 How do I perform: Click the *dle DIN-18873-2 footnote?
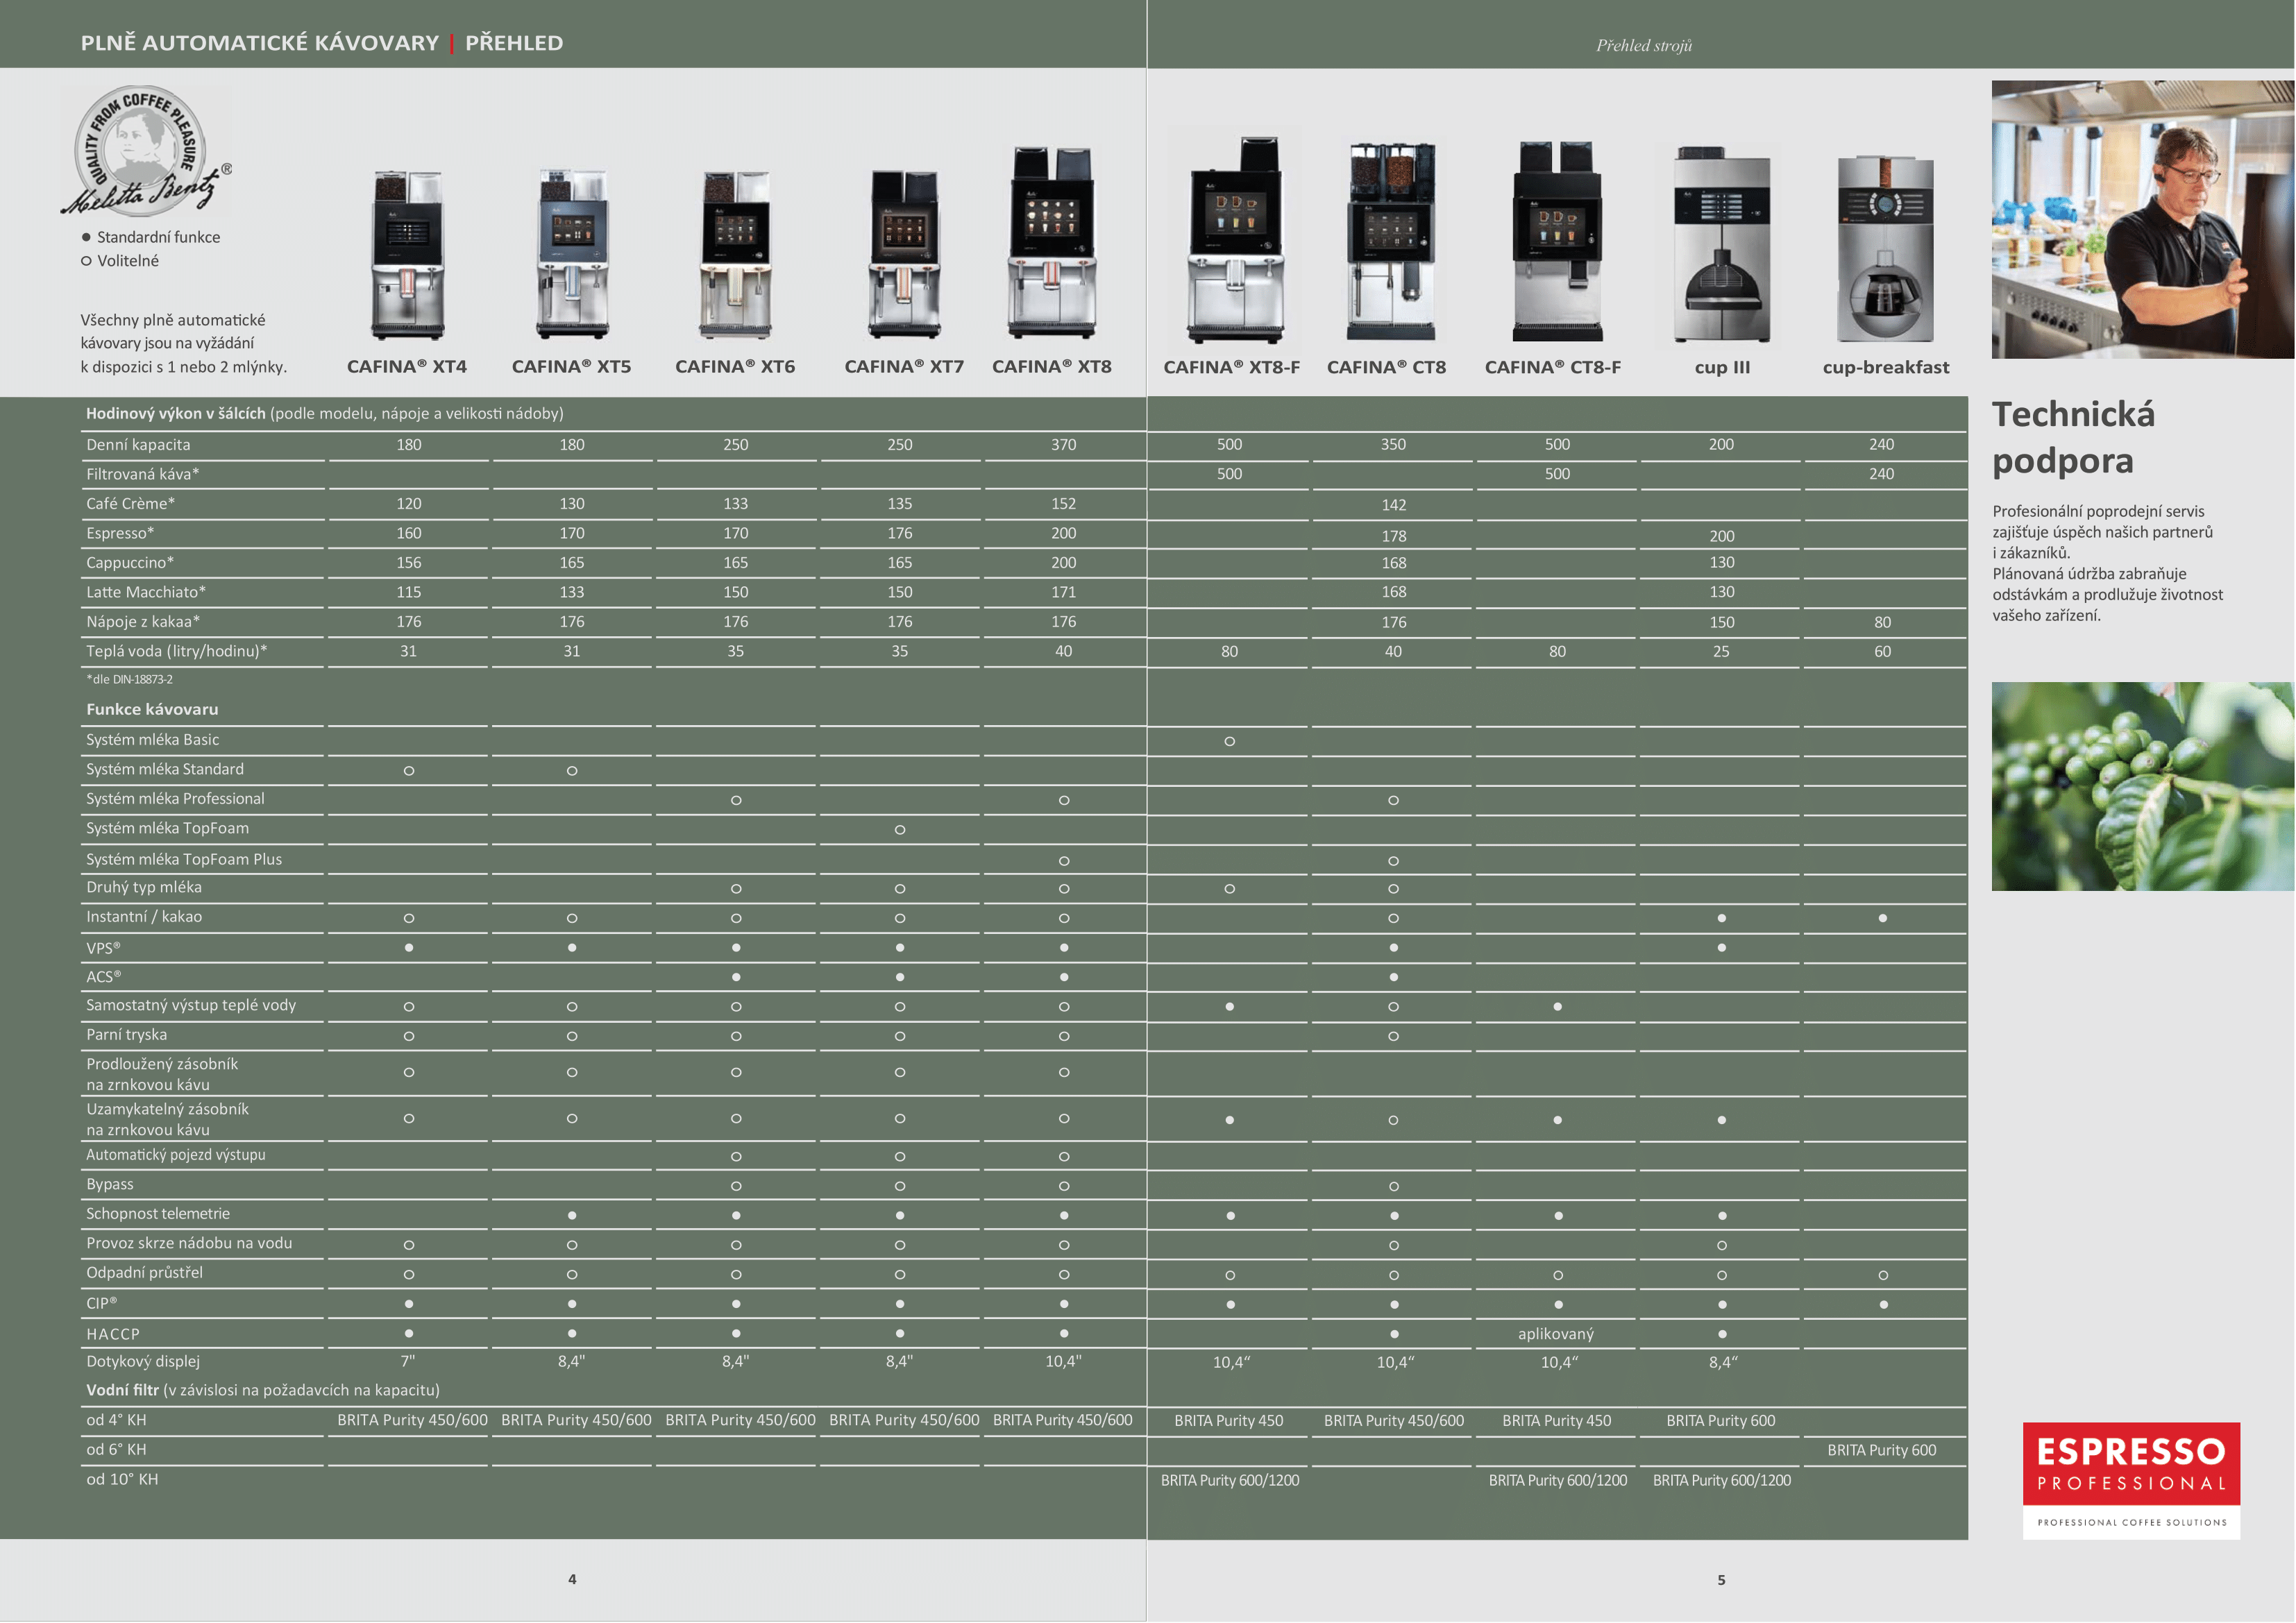(129, 680)
